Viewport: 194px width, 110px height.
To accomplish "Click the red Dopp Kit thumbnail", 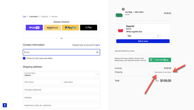I will (x=120, y=29).
